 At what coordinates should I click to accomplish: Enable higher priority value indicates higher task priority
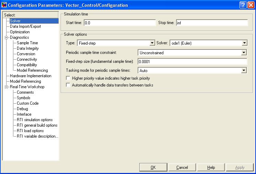pos(68,78)
